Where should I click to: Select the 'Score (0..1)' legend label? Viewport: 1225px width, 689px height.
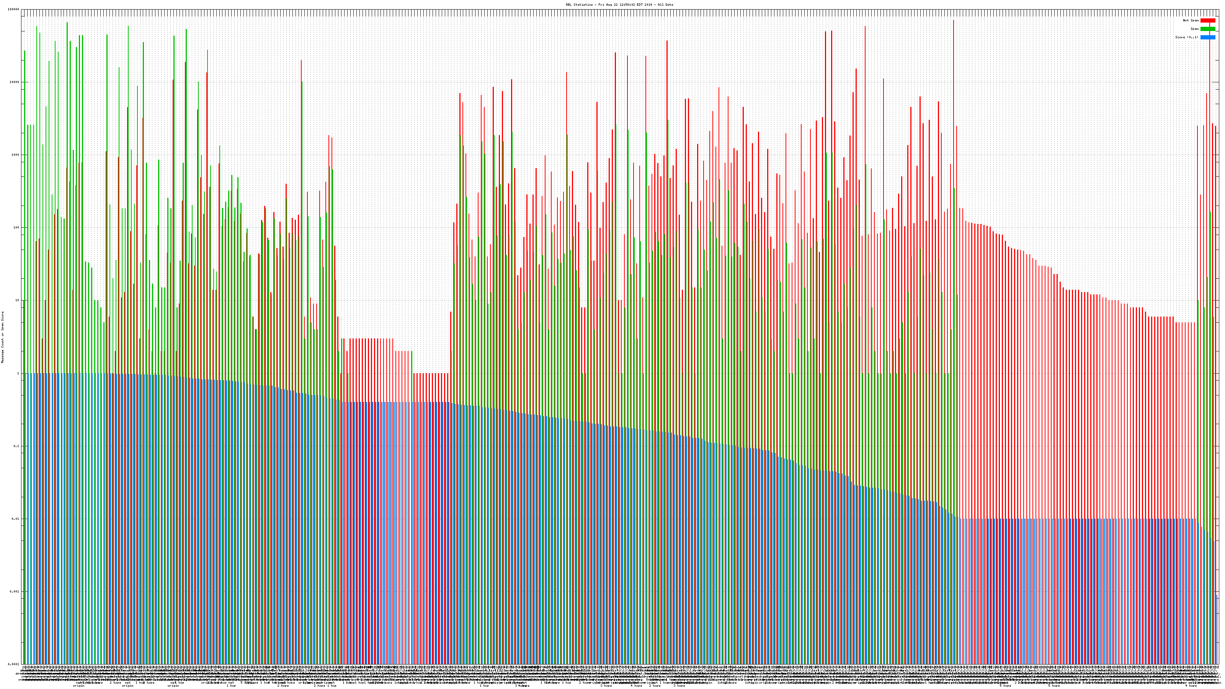(x=1186, y=37)
